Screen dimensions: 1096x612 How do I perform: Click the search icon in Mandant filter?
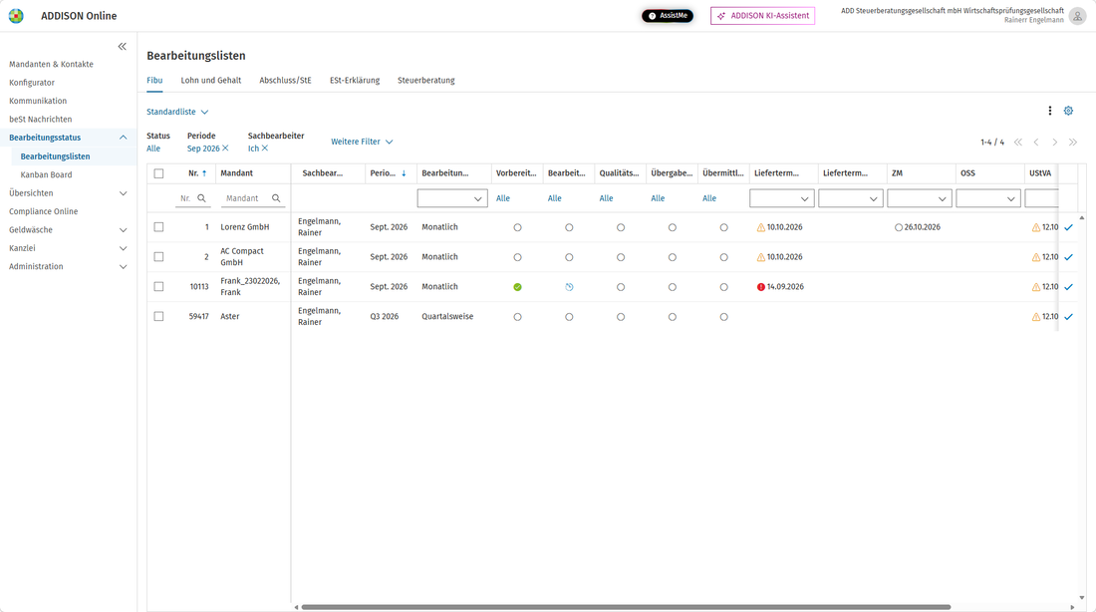tap(276, 198)
